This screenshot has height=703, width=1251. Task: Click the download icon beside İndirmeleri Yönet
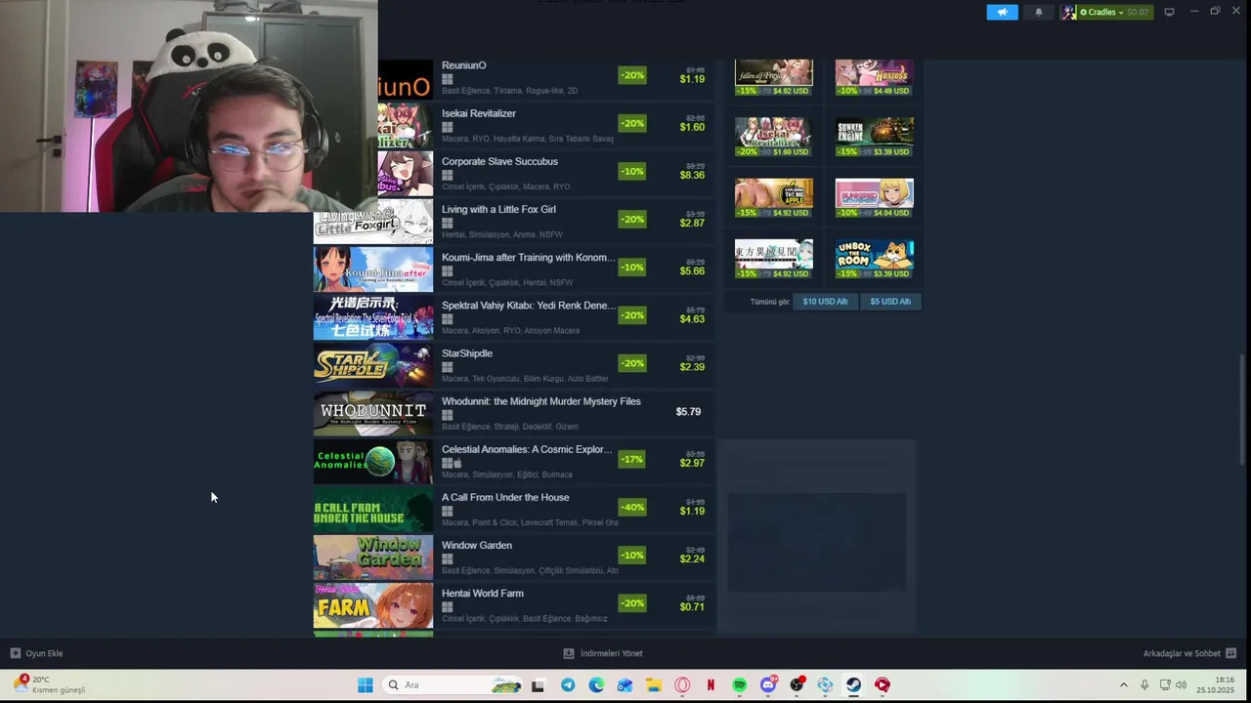[x=569, y=653]
